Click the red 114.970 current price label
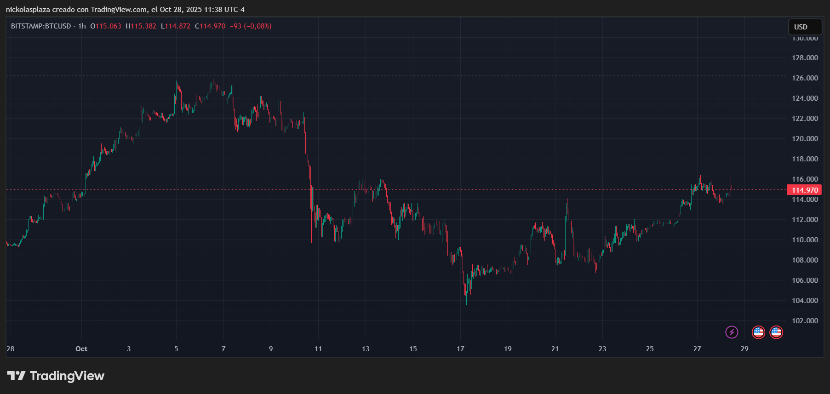830x394 pixels. click(x=804, y=190)
